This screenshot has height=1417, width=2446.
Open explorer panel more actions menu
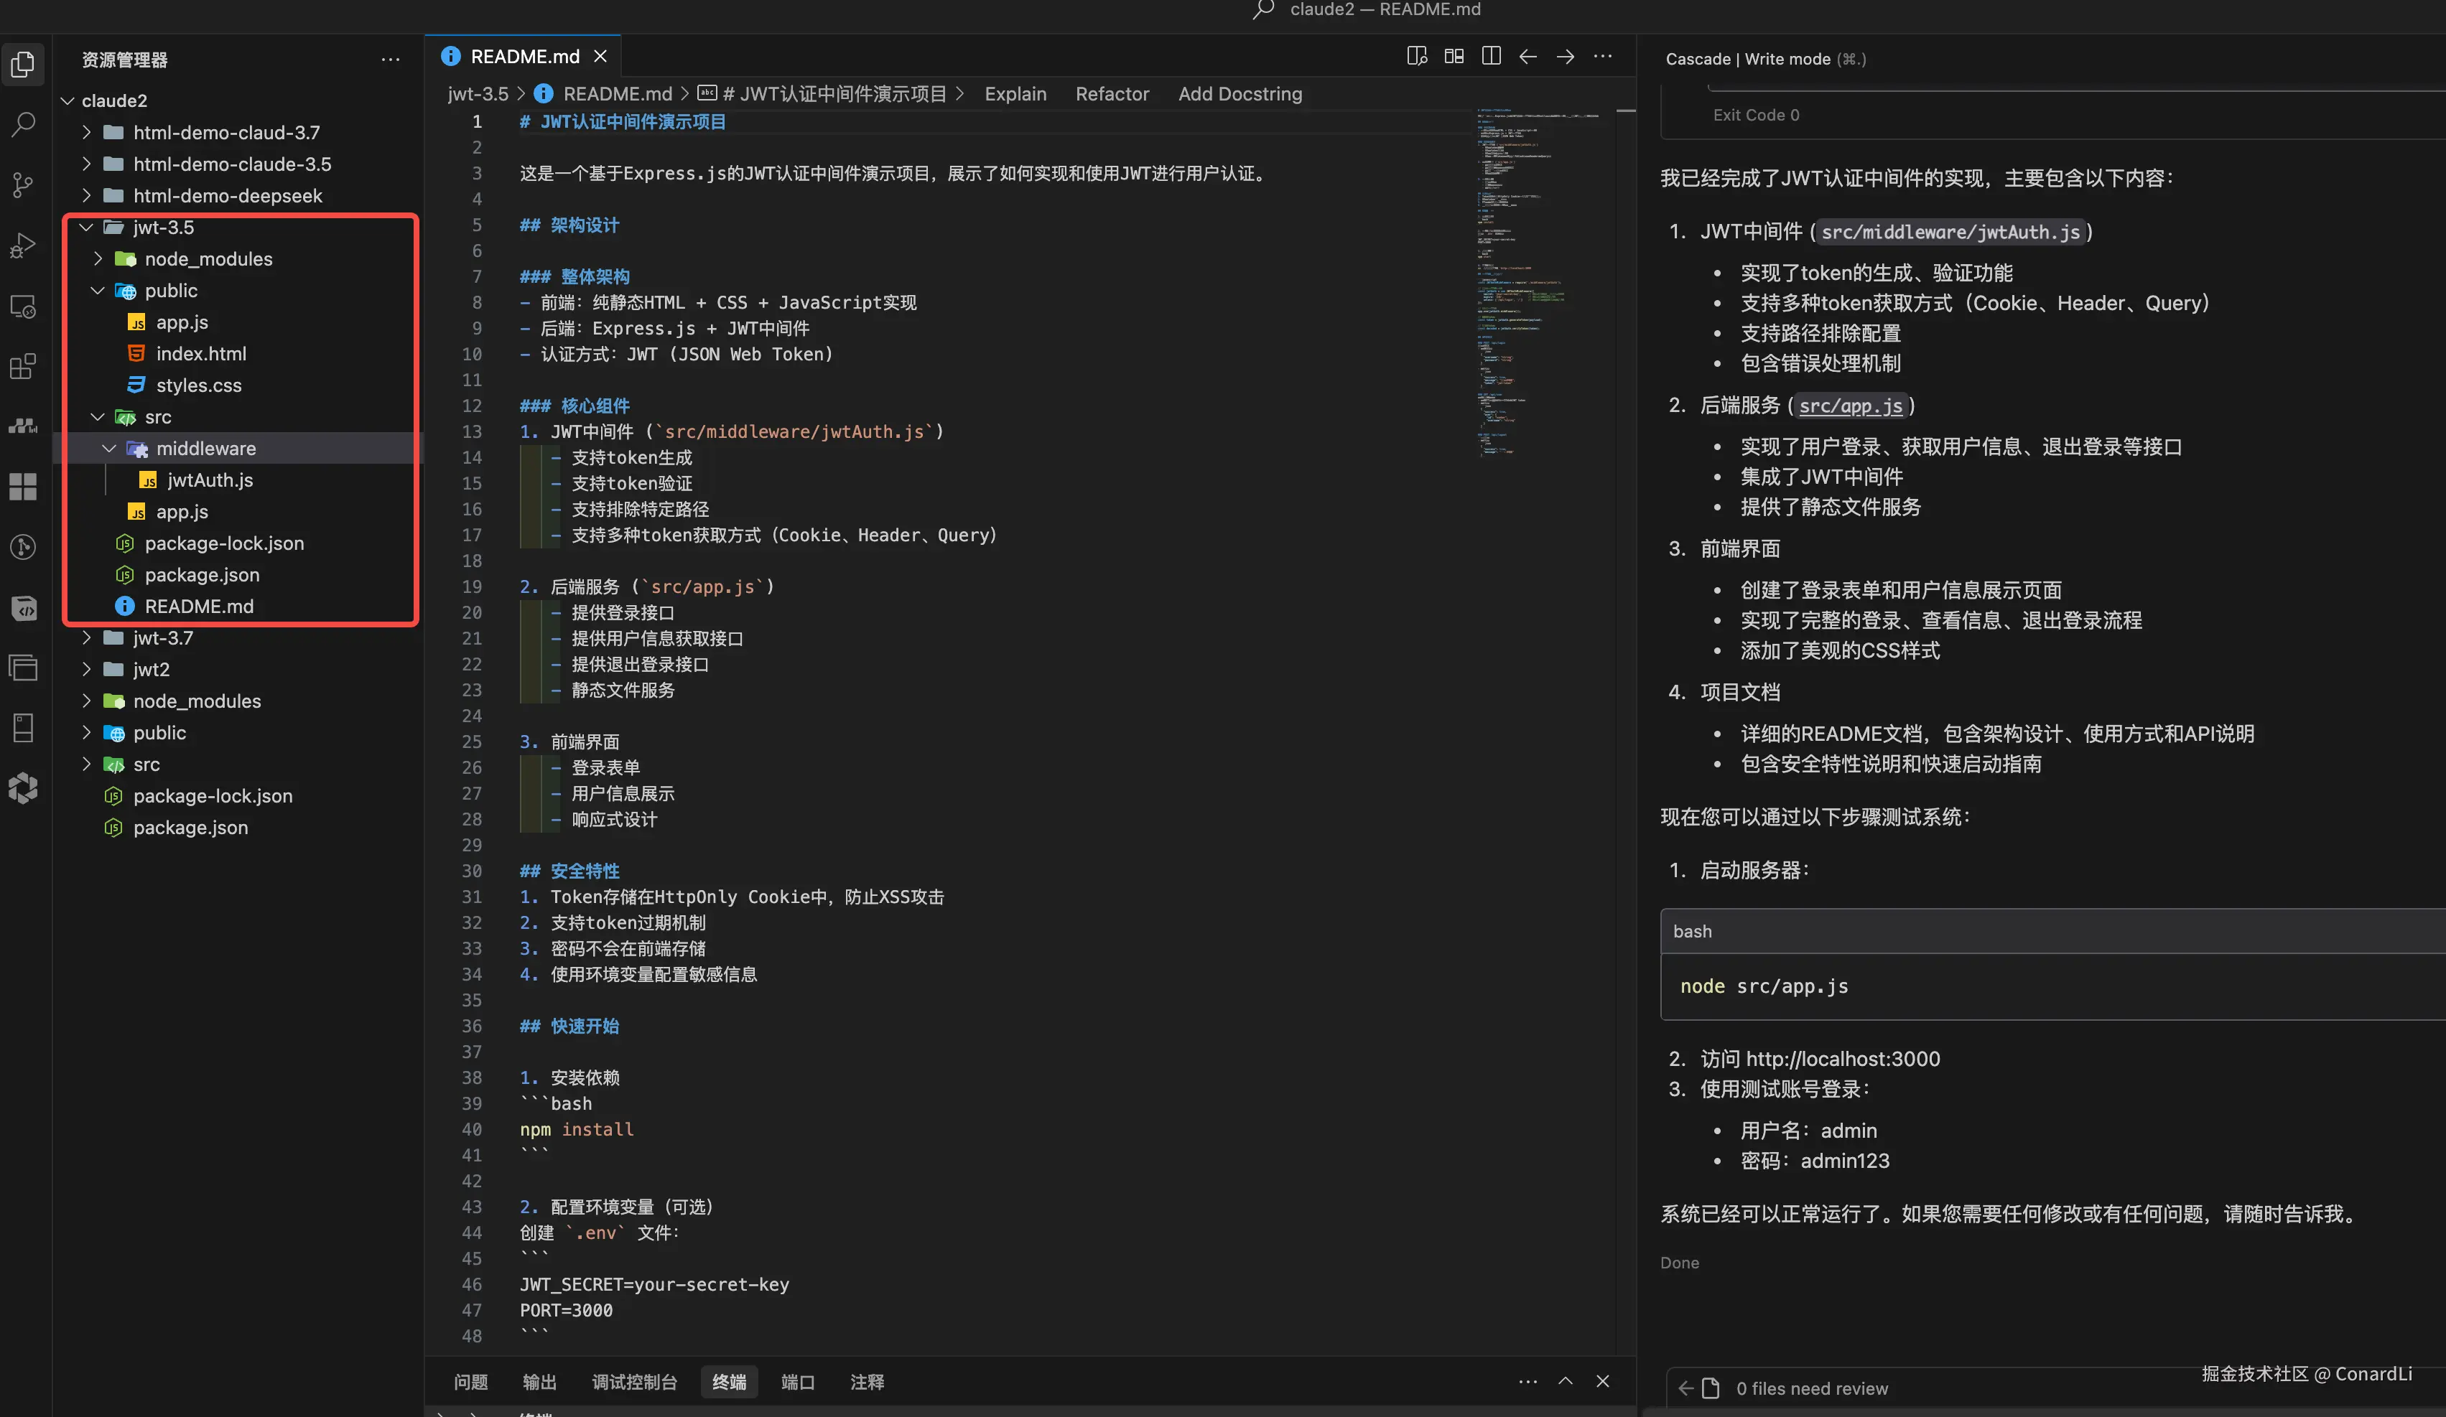pyautogui.click(x=390, y=60)
